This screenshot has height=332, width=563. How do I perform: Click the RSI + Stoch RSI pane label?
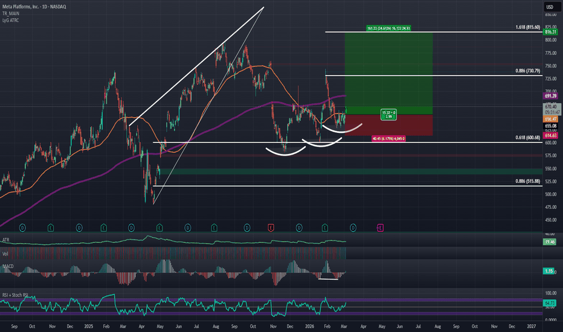click(x=15, y=295)
